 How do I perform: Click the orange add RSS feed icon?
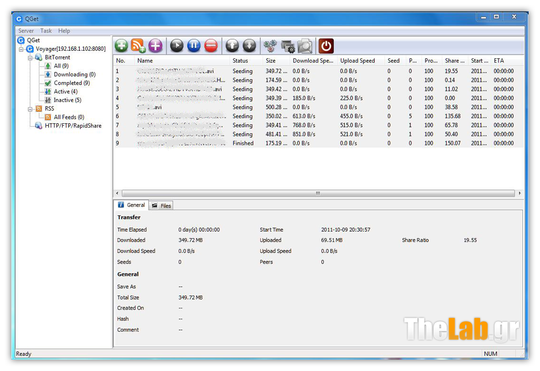[138, 46]
